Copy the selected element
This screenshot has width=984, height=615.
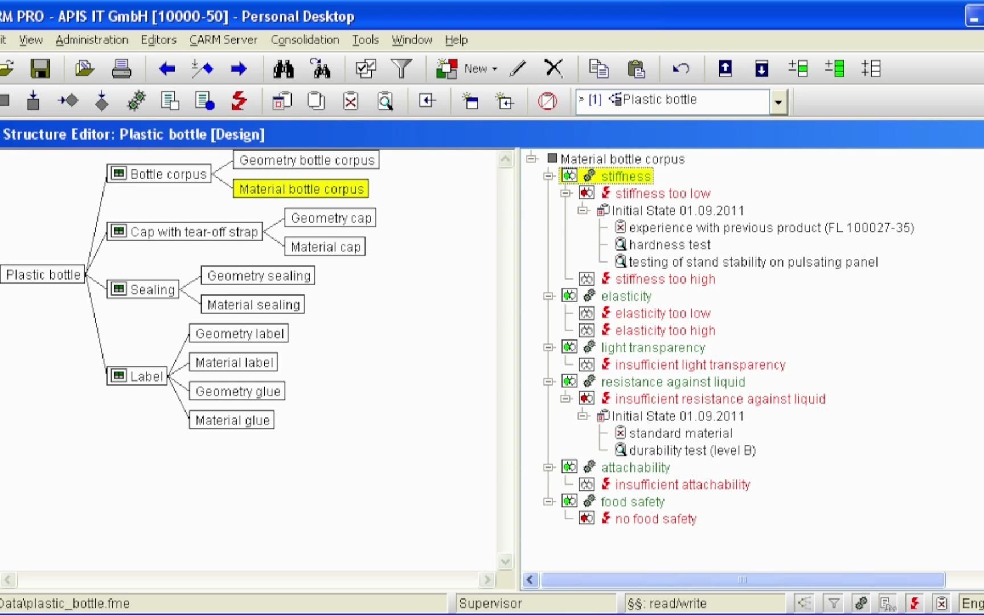pos(598,68)
